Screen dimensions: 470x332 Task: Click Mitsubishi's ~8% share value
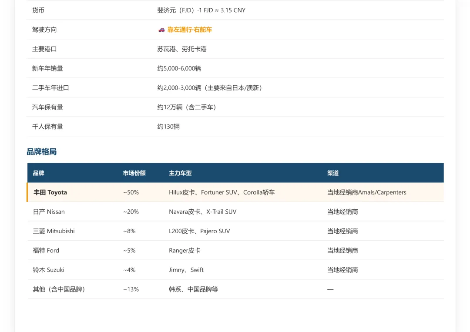[129, 231]
